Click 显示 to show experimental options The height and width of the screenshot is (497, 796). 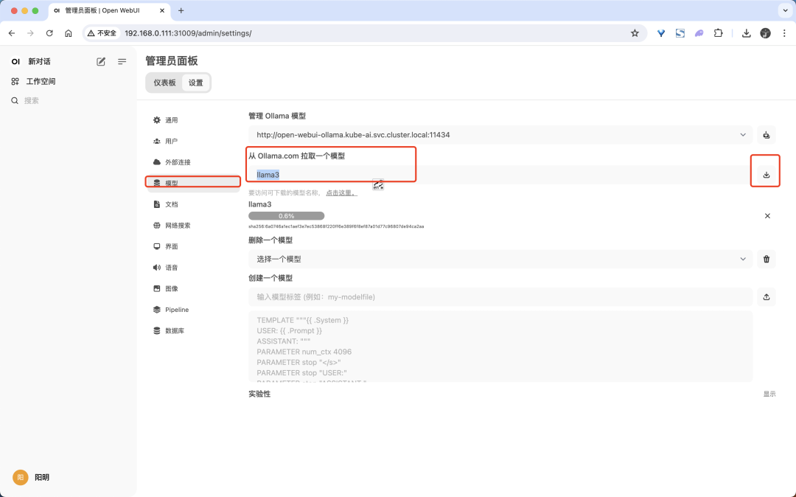769,394
